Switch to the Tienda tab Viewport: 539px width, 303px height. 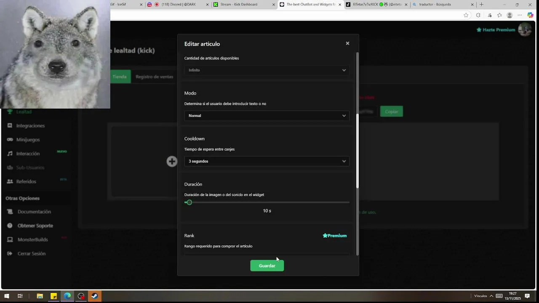(120, 77)
